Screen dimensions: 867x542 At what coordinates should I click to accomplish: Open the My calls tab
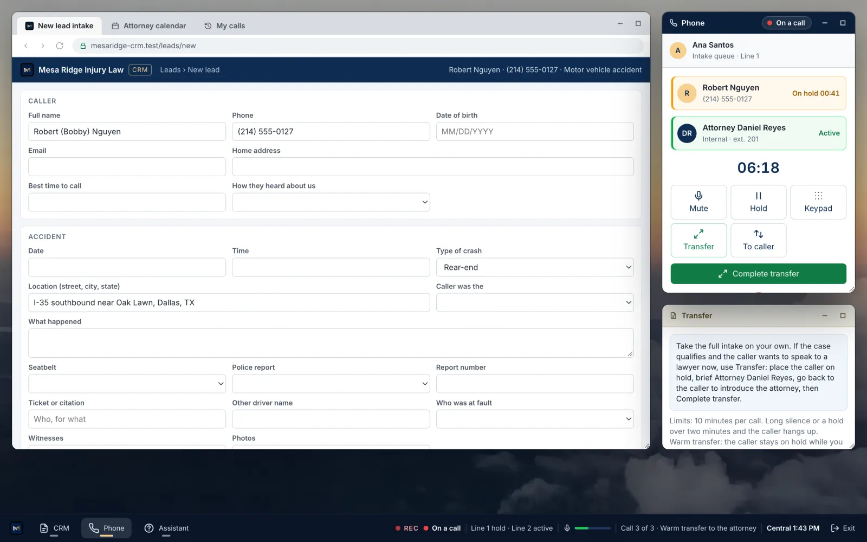pos(225,25)
